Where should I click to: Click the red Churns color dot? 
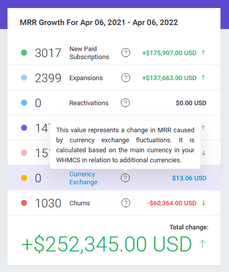pos(24,203)
